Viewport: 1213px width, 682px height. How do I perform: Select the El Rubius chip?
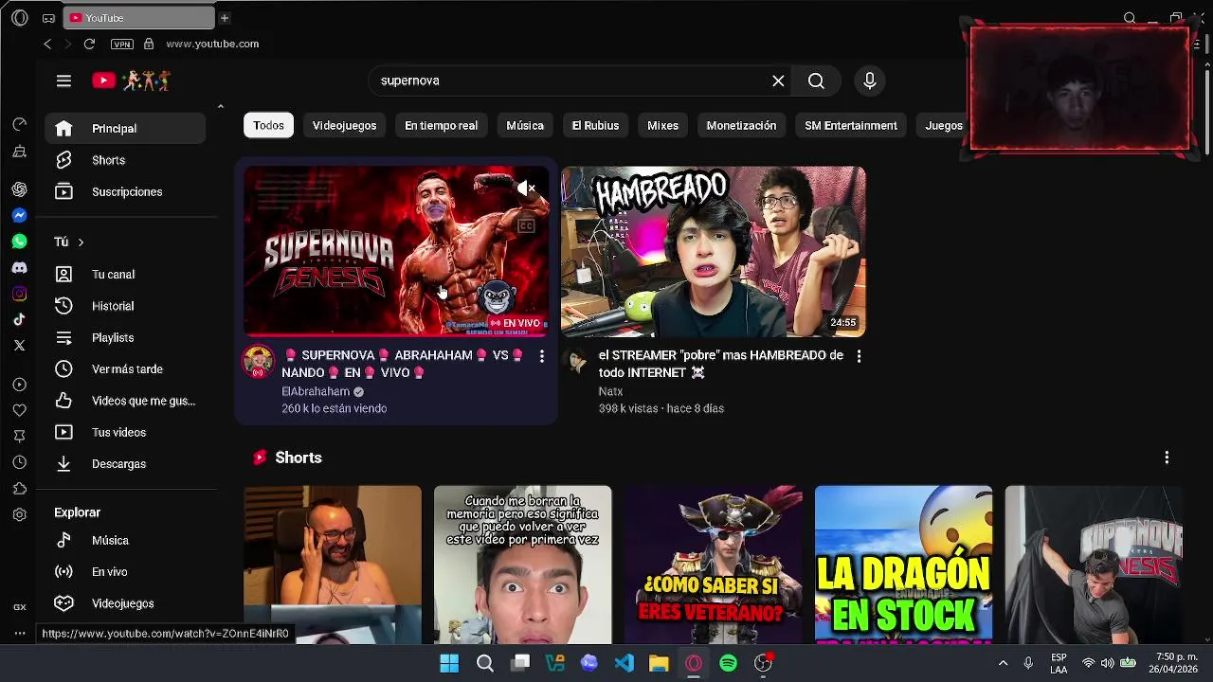(x=595, y=125)
